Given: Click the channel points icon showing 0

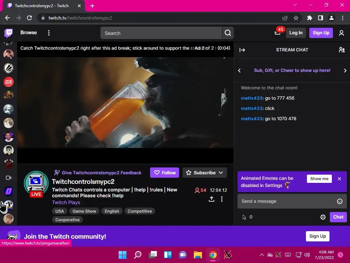Looking at the screenshot, I should pos(247,217).
